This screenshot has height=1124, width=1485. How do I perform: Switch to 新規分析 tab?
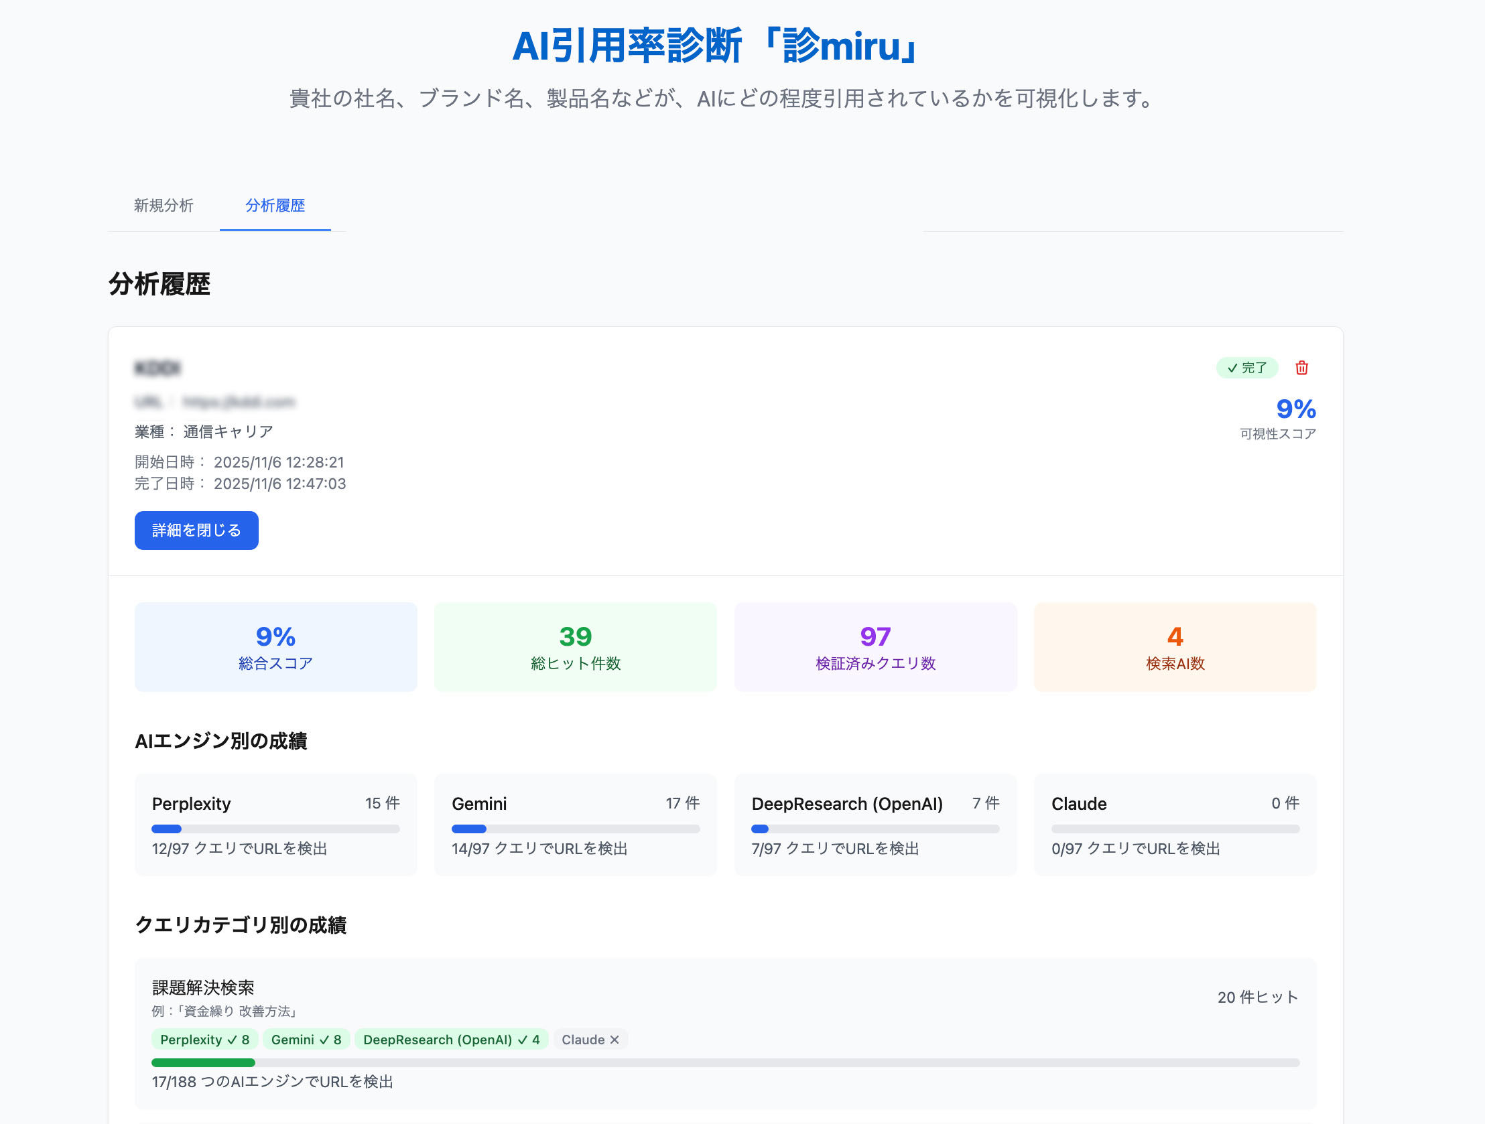tap(163, 206)
